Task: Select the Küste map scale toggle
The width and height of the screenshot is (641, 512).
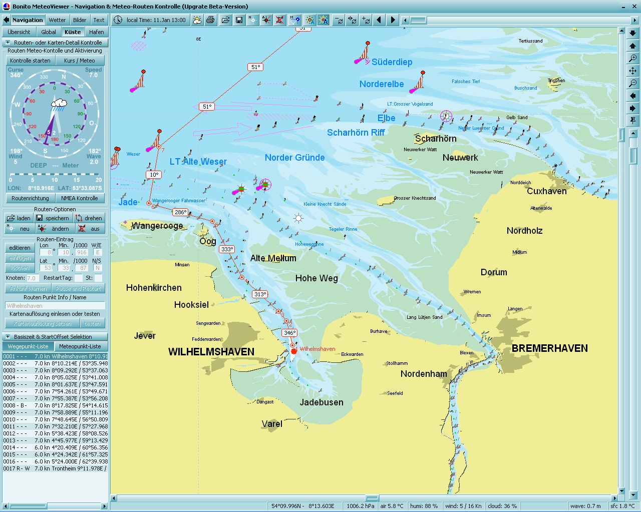Action: 73,32
